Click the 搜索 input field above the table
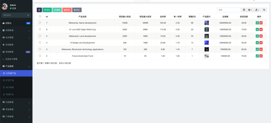The image size is (271, 123). 229,10
